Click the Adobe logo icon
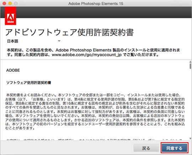192x155 pixels. pyautogui.click(x=11, y=16)
